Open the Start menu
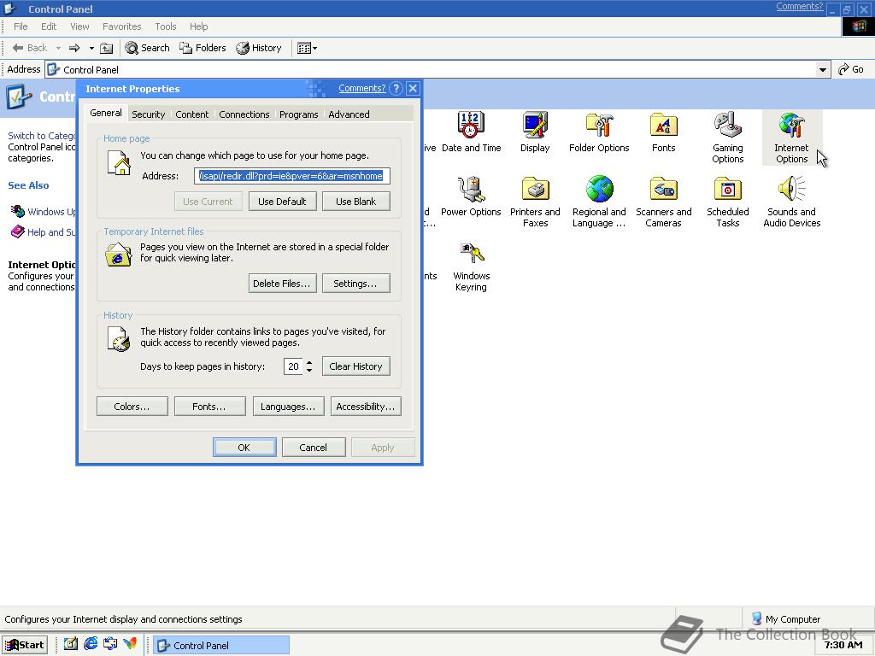 coord(25,645)
